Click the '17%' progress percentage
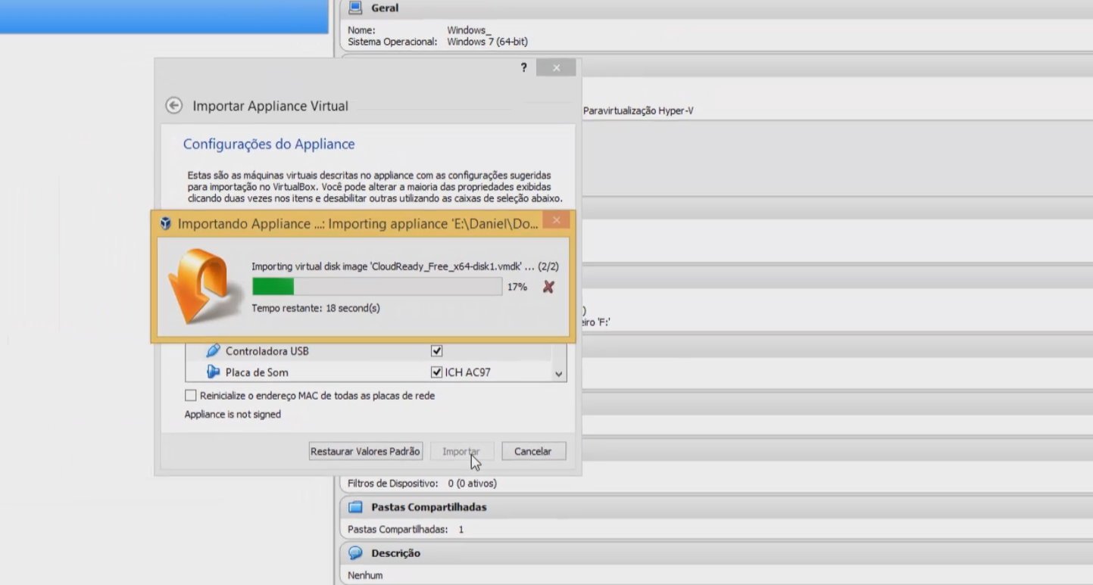The width and height of the screenshot is (1093, 585). point(517,287)
